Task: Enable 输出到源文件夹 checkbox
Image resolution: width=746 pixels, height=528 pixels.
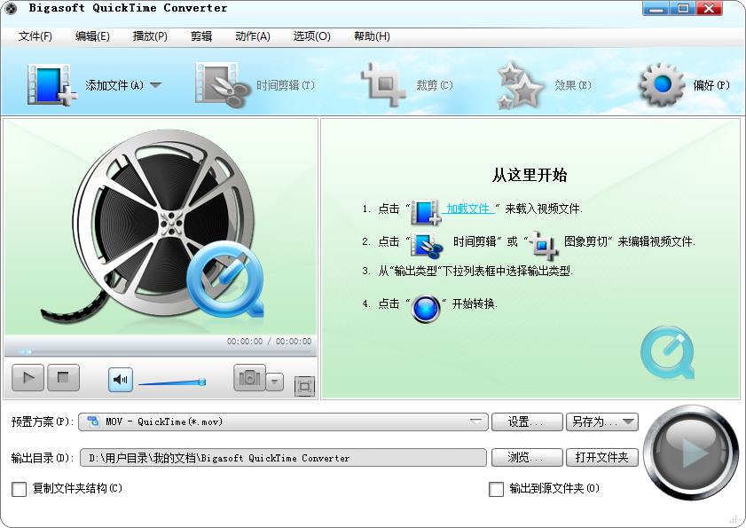Action: click(x=495, y=489)
